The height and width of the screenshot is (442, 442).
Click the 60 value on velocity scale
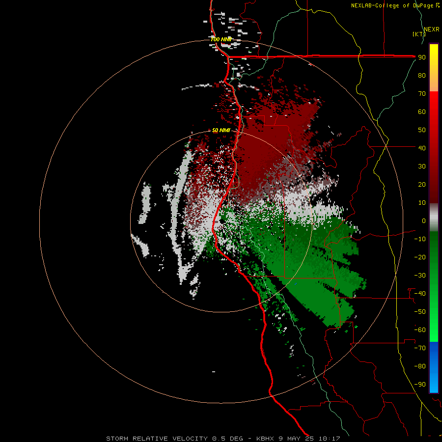click(x=422, y=112)
